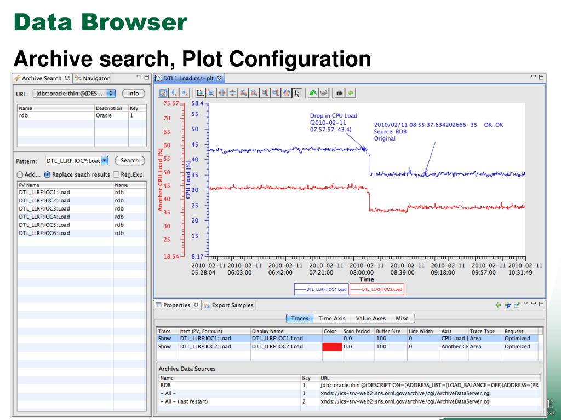
Task: Enable the Reg.Exp. checkbox
Action: 116,174
